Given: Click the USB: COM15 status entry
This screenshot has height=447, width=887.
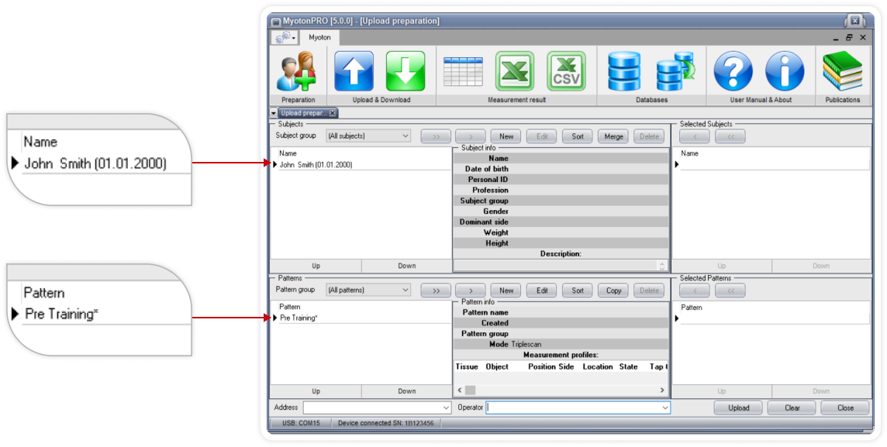Looking at the screenshot, I should pos(300,423).
